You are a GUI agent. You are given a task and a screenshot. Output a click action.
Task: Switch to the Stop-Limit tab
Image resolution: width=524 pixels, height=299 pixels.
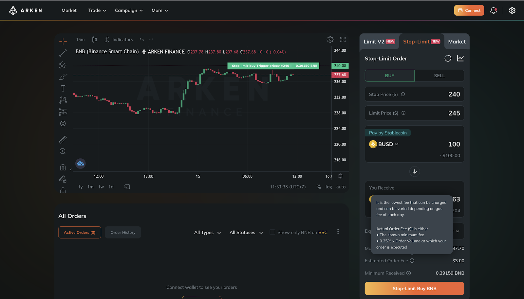(x=421, y=42)
